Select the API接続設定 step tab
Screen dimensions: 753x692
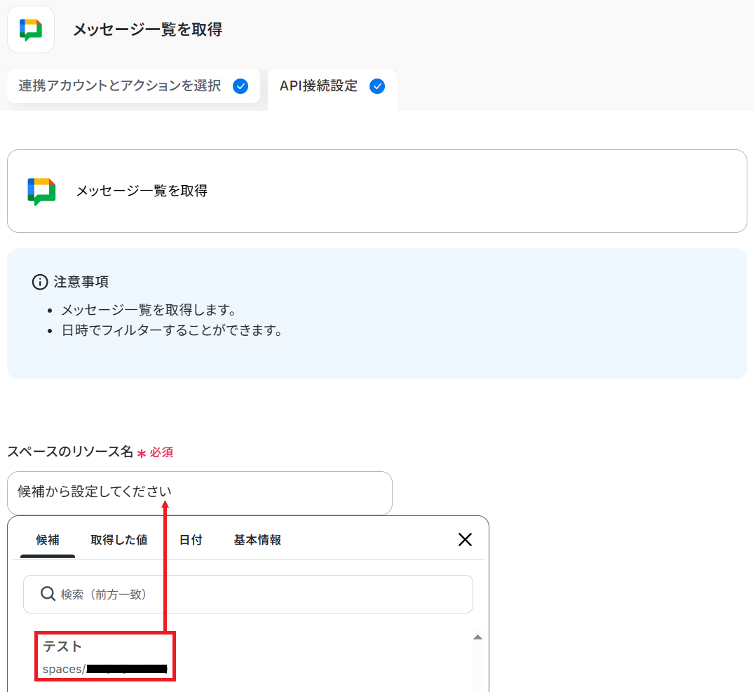318,86
